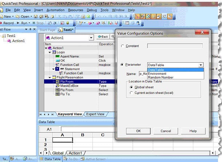Click the Back button
This screenshot has width=222, height=162.
(103, 37)
